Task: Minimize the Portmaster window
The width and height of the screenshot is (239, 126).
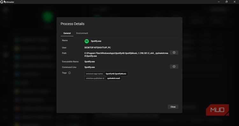Action: point(219,2)
